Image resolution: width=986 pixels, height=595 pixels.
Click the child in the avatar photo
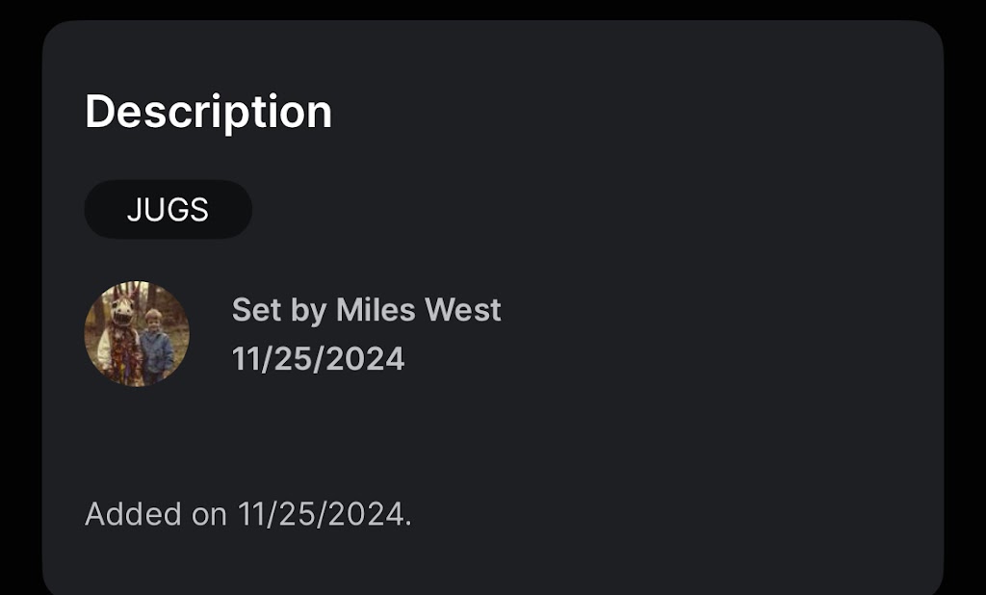154,342
